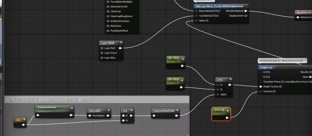Click the Param (-5) value label

click(174, 61)
